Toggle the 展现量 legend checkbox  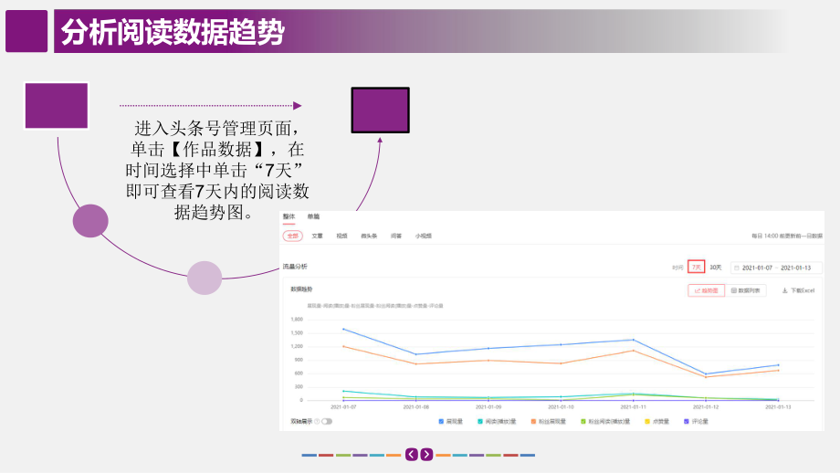(441, 422)
